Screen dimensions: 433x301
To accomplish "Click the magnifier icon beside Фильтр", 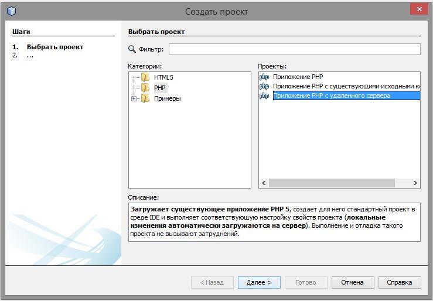I will (x=132, y=49).
